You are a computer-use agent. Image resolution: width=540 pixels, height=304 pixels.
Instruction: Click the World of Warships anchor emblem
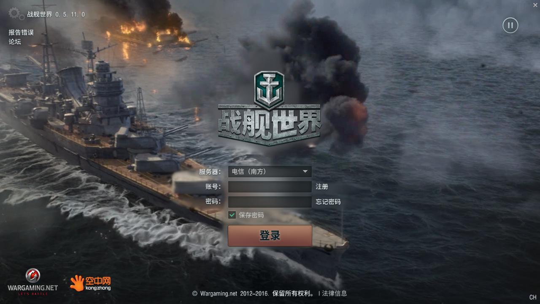pos(269,90)
